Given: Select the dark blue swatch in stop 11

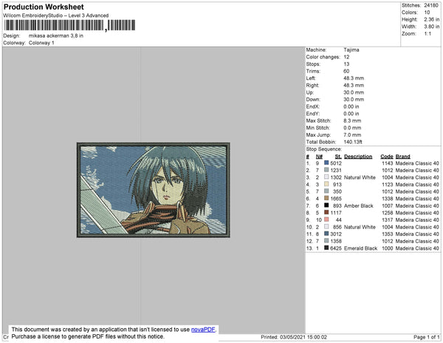Looking at the screenshot, I should coord(326,234).
